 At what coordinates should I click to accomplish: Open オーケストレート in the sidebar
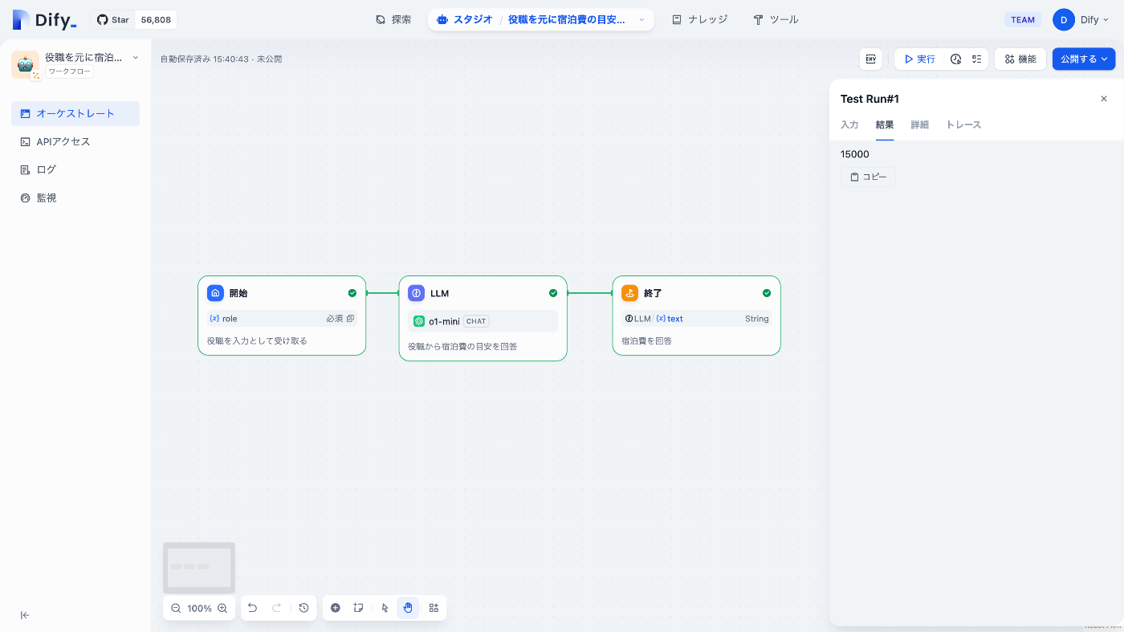pos(75,113)
